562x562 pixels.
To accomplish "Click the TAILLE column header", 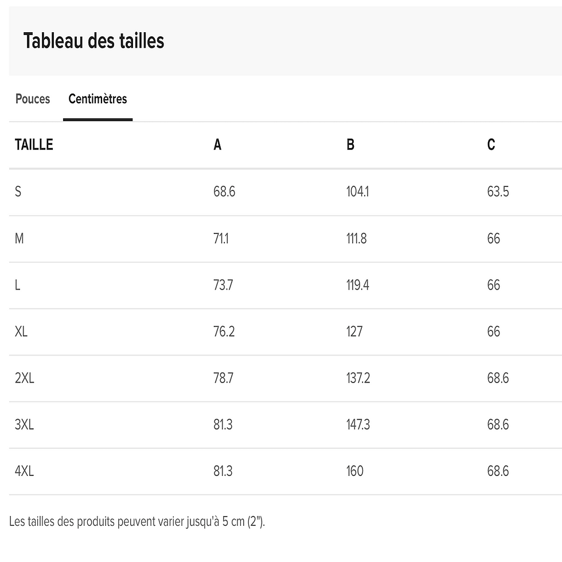I will coord(34,145).
